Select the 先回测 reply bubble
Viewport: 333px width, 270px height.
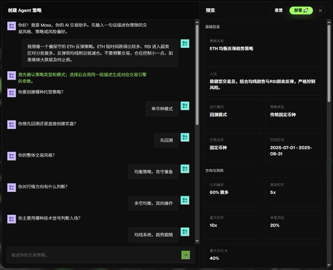click(166, 140)
